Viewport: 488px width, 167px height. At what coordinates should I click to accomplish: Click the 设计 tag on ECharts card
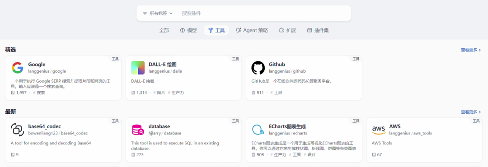[x=310, y=154]
